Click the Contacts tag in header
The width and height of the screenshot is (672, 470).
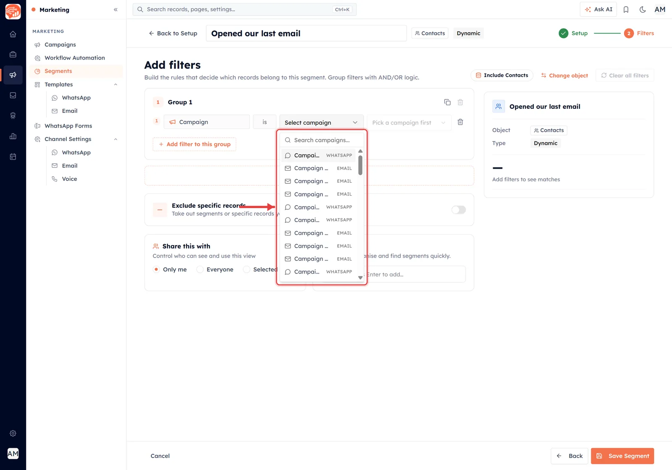(x=430, y=33)
